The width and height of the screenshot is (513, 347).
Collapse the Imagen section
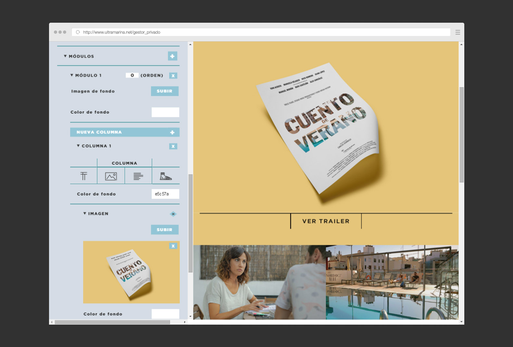tap(85, 213)
